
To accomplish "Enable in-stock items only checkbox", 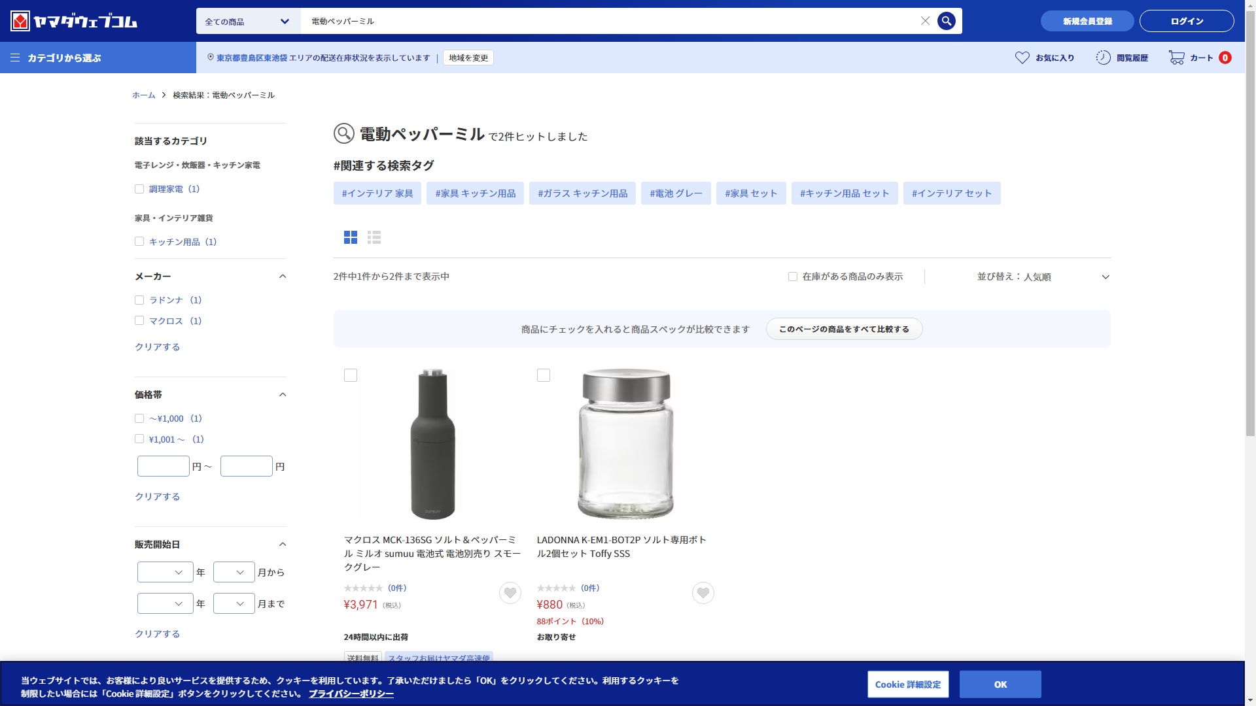I will tap(793, 277).
